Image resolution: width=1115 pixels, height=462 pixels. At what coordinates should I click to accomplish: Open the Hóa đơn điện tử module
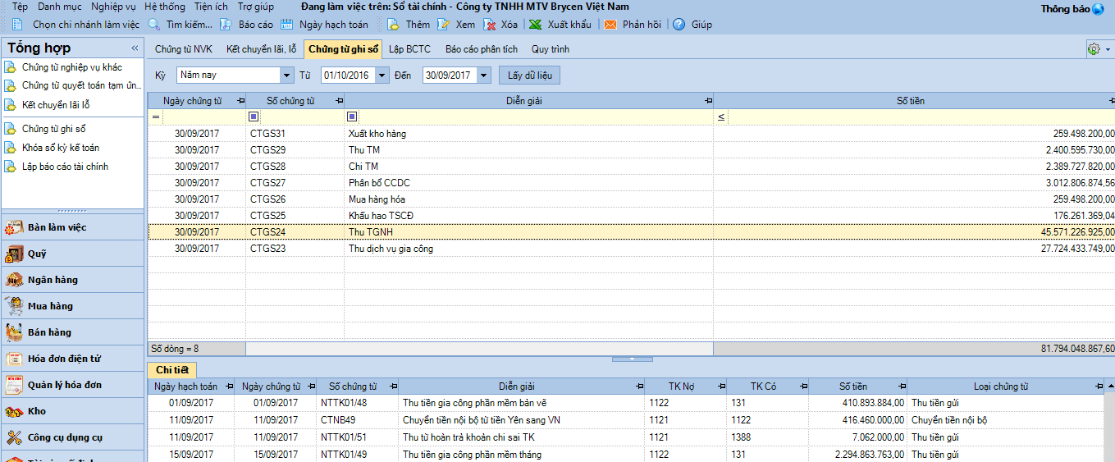tap(72, 359)
